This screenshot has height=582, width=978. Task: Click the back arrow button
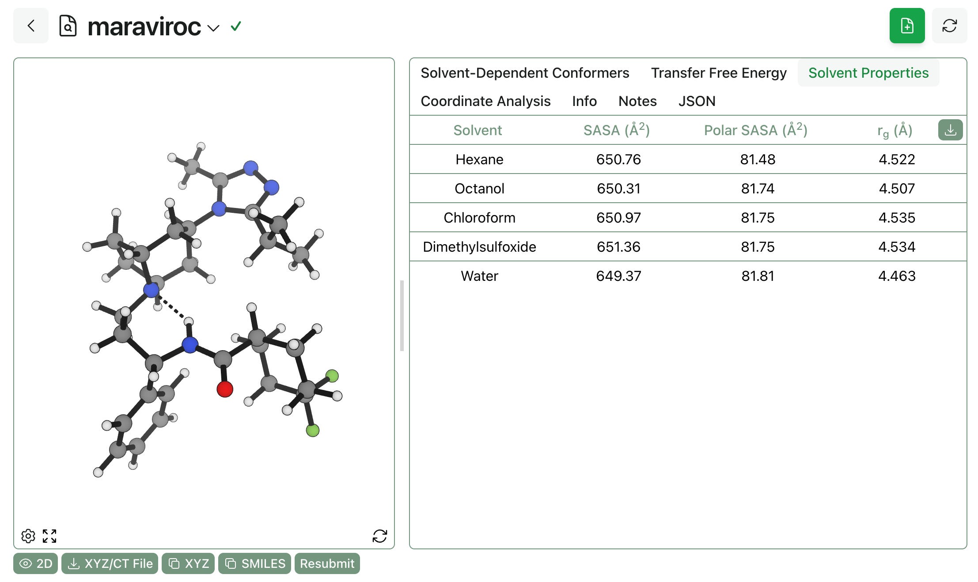(x=31, y=26)
